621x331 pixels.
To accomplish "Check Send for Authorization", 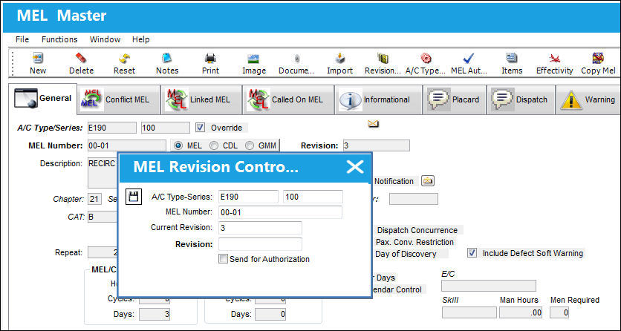I will (224, 259).
